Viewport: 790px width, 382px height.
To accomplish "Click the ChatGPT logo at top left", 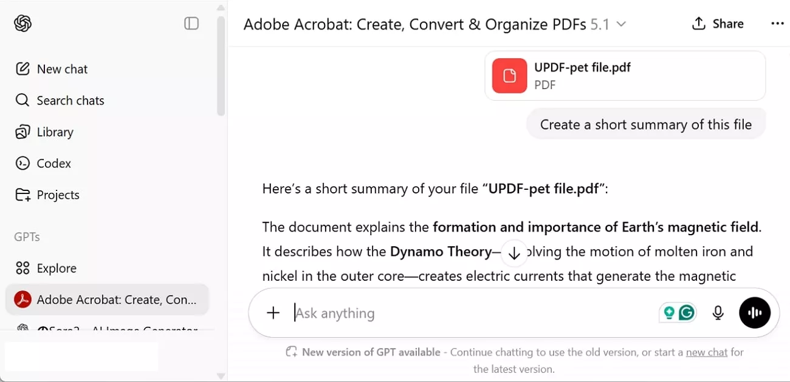I will [23, 23].
